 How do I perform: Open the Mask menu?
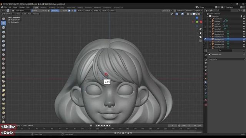click(x=29, y=14)
